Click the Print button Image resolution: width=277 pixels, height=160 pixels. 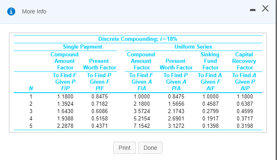tap(124, 148)
